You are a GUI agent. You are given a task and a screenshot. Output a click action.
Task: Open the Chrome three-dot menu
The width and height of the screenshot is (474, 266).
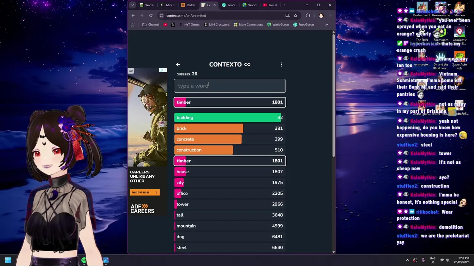pos(330,16)
